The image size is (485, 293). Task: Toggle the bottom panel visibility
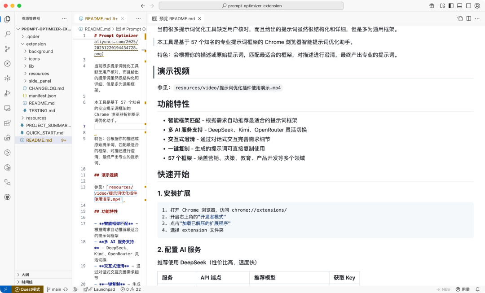click(x=459, y=6)
